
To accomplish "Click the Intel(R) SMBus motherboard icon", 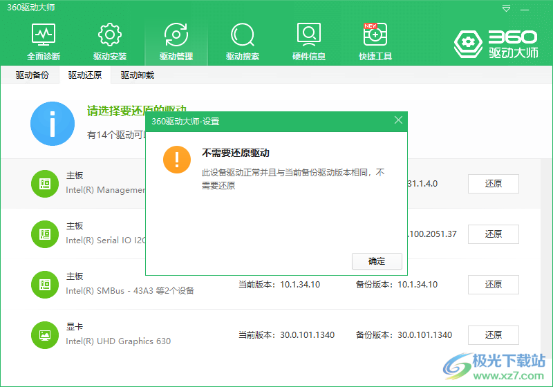I will coord(45,285).
